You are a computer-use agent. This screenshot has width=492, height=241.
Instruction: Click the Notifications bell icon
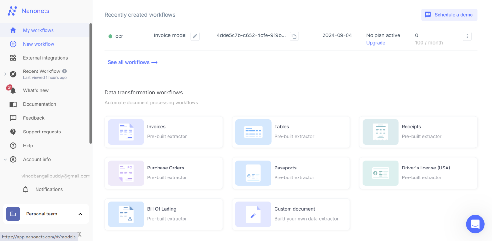pos(25,189)
